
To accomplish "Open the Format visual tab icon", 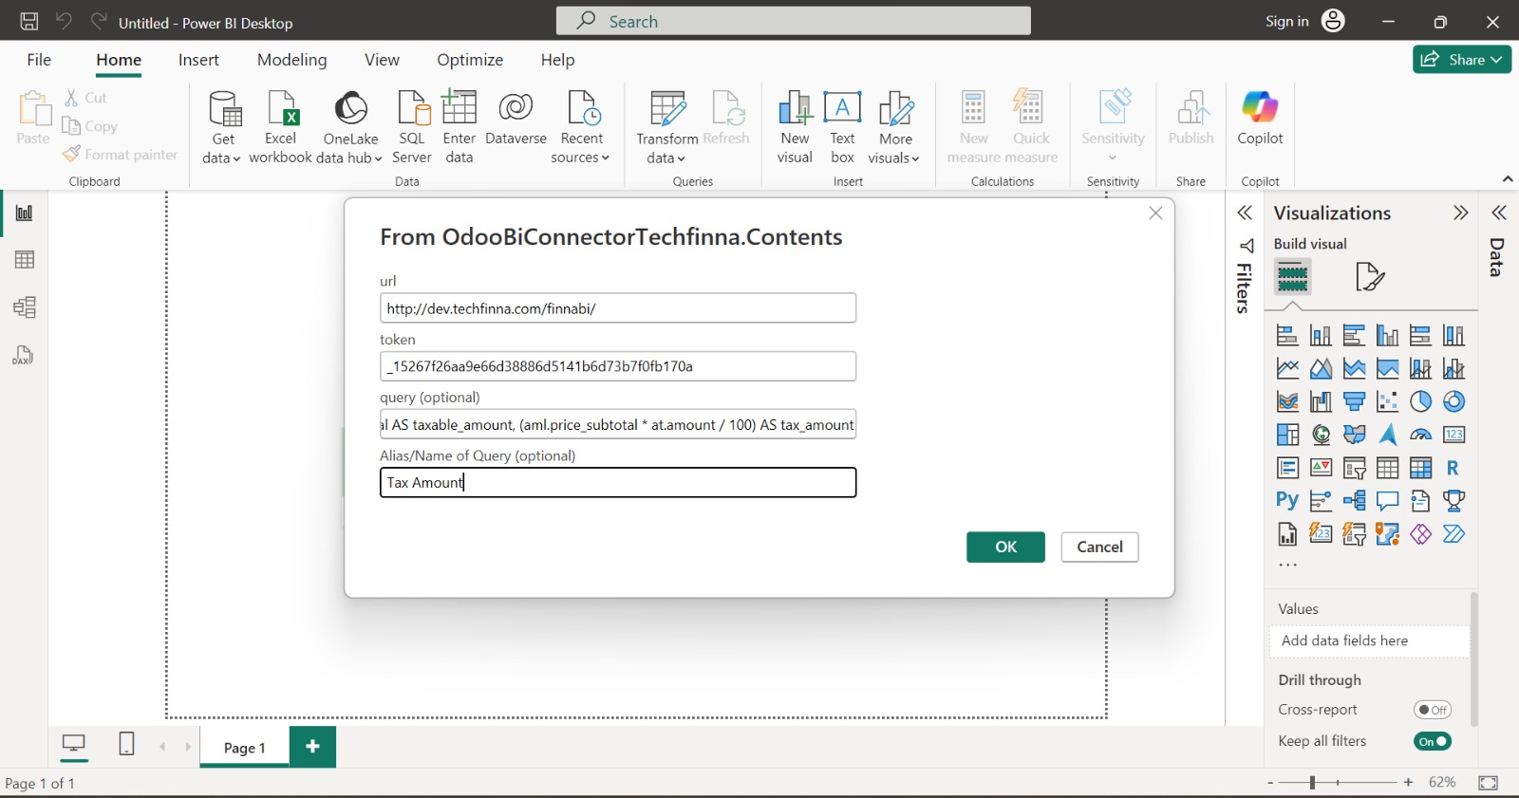I will [x=1370, y=277].
